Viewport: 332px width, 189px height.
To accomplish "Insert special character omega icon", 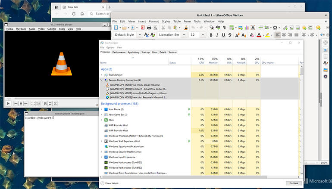I will click(x=275, y=28).
